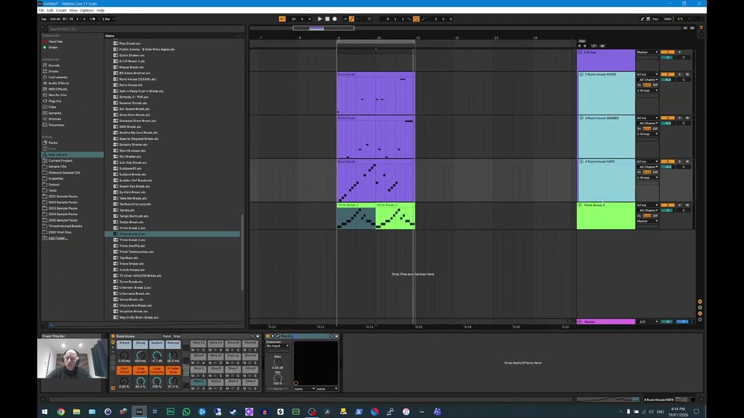Select Think Break 1.alc file
744x418 pixels.
click(x=133, y=228)
